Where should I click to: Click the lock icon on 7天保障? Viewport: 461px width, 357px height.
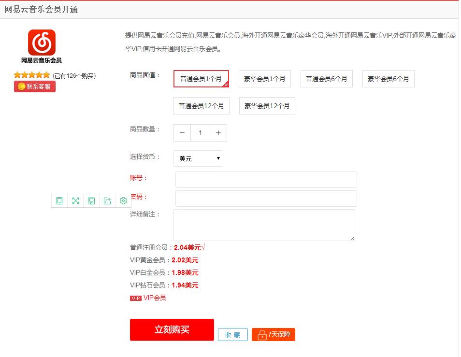[262, 335]
